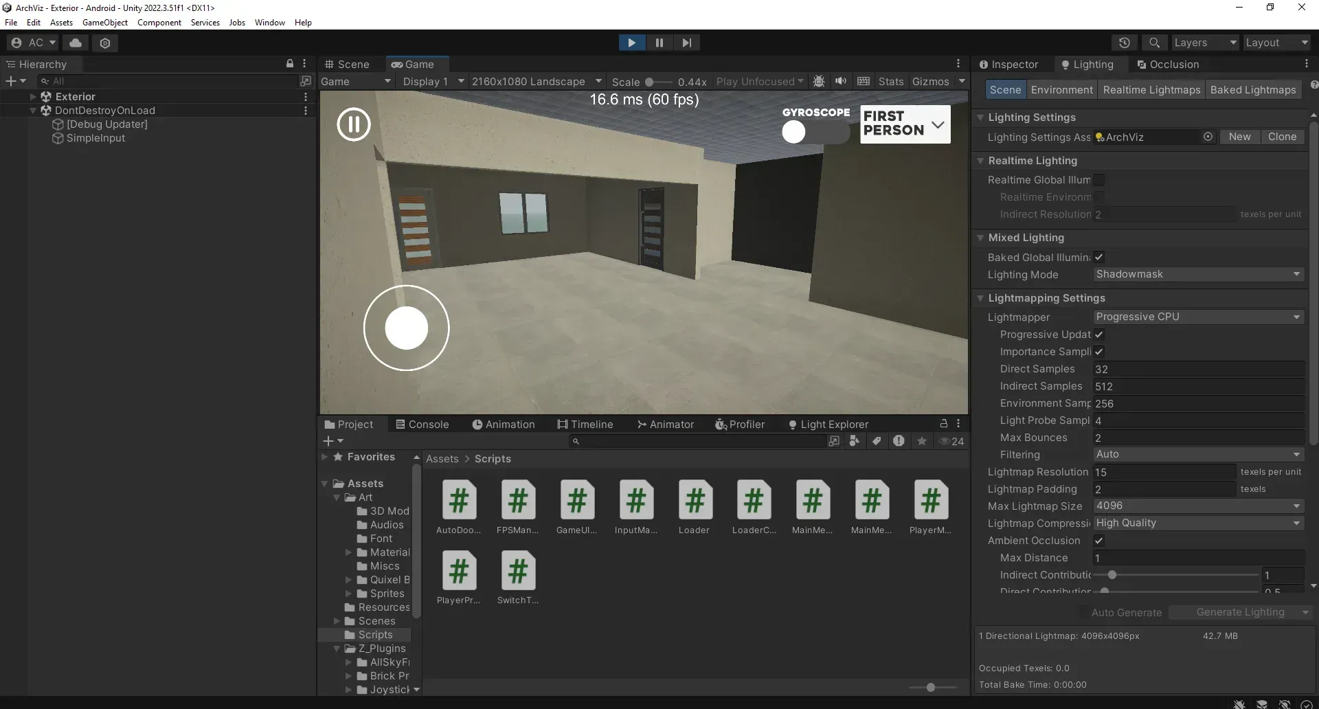This screenshot has width=1319, height=709.
Task: Click the search by type icon in Project
Action: pos(855,441)
